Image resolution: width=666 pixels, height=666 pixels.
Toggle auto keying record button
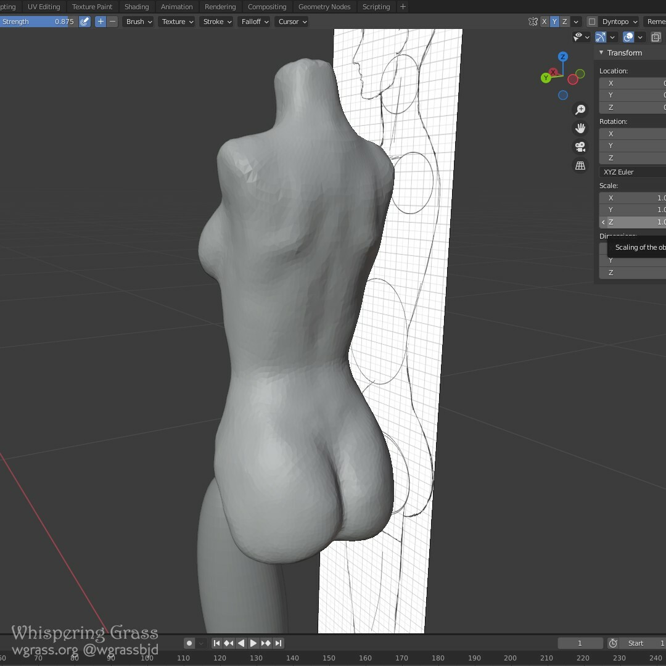tap(189, 643)
